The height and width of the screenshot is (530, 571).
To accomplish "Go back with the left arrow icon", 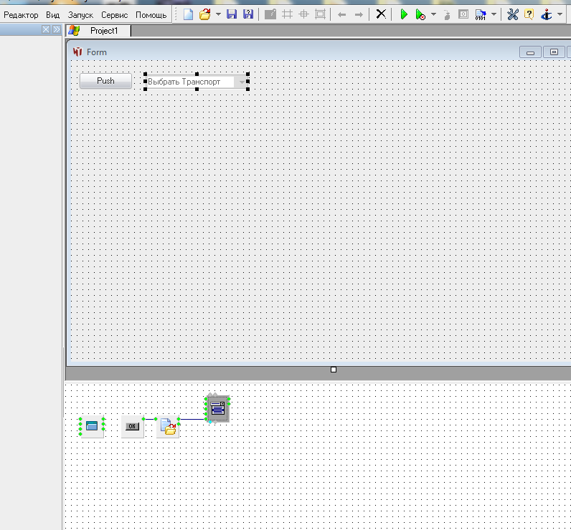I will click(341, 15).
